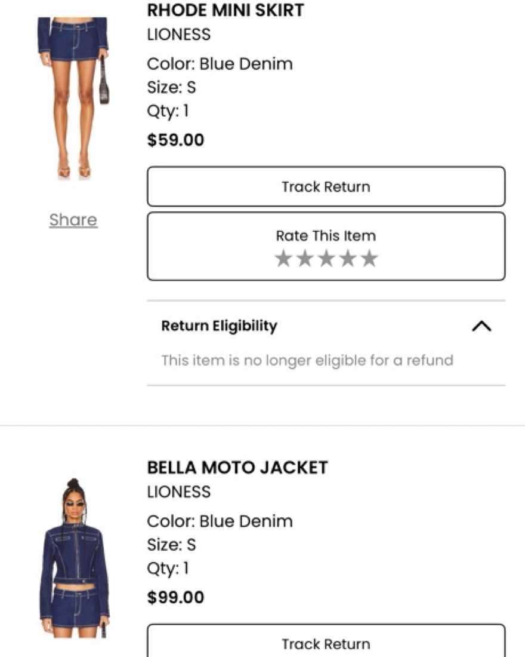
Task: Click the Return Eligibility heading text
Action: tap(219, 326)
